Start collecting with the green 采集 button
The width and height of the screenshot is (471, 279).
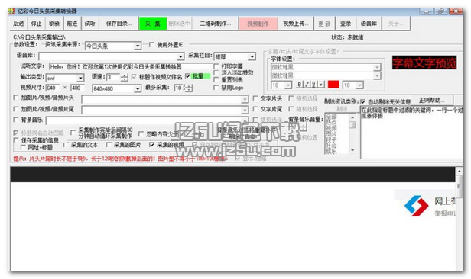(x=153, y=24)
